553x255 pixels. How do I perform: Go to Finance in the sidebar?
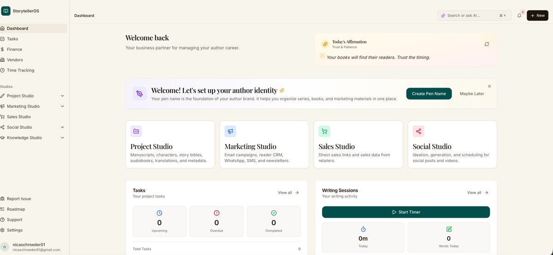click(x=14, y=49)
